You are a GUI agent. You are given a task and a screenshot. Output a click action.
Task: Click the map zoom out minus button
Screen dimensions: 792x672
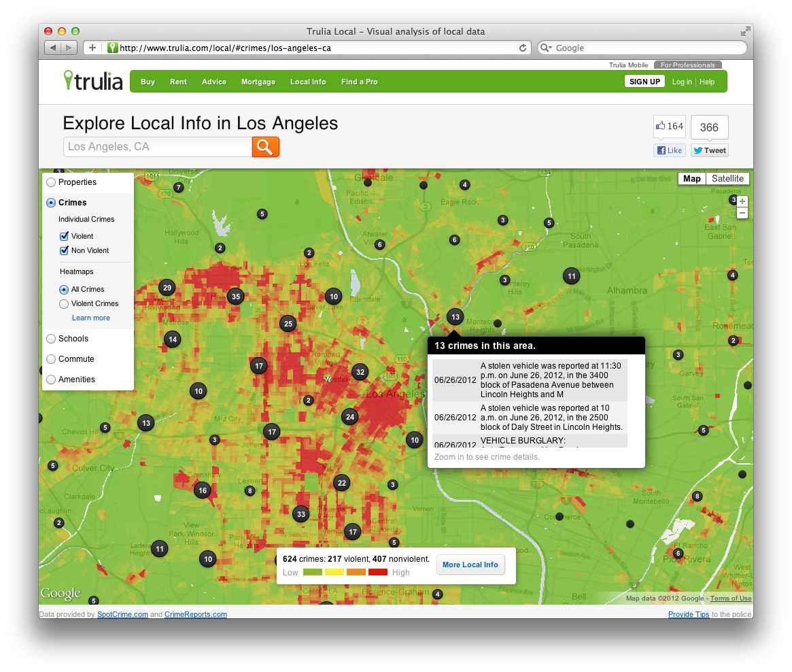pos(742,213)
